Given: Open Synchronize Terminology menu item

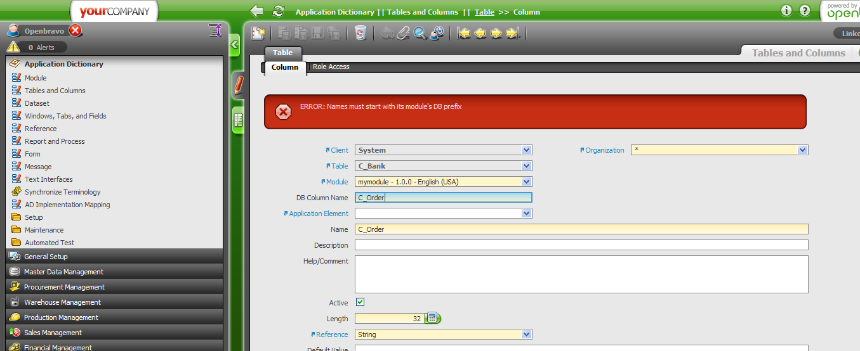Looking at the screenshot, I should [62, 192].
